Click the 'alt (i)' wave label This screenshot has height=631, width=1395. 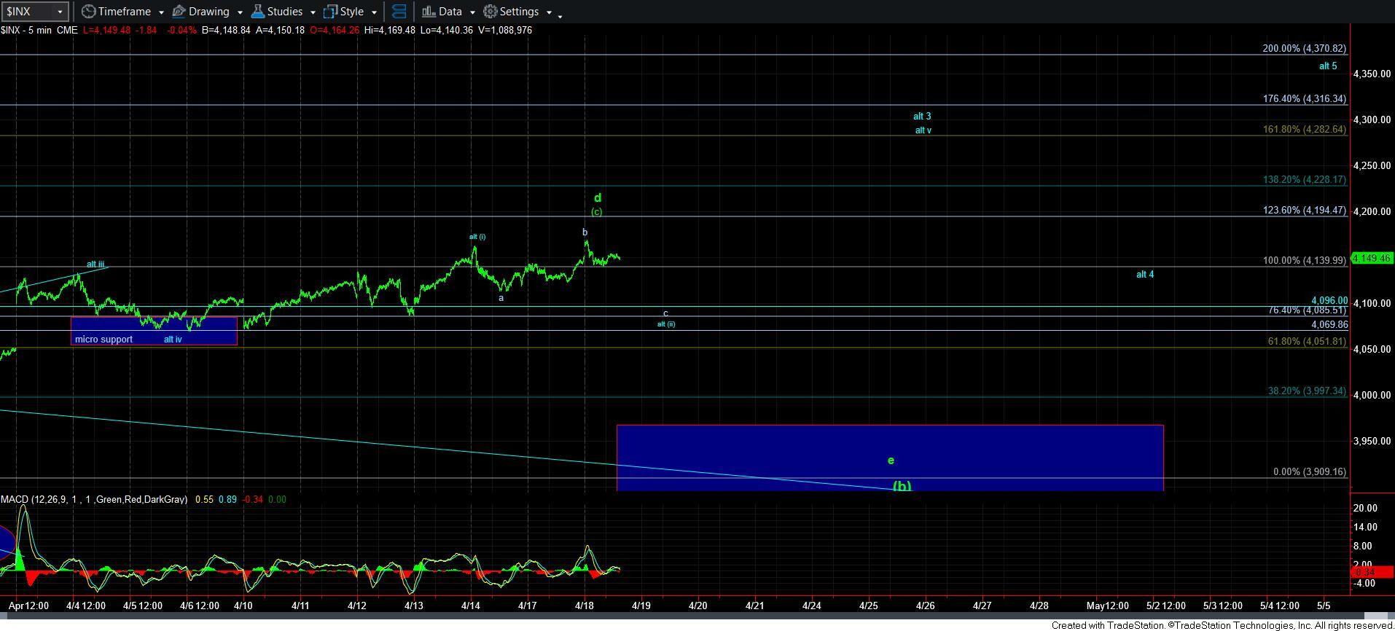(477, 237)
